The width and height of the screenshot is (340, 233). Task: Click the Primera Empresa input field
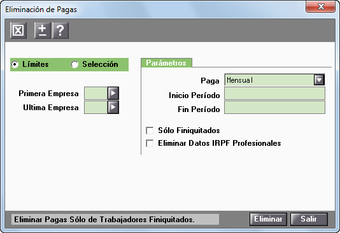click(x=96, y=93)
